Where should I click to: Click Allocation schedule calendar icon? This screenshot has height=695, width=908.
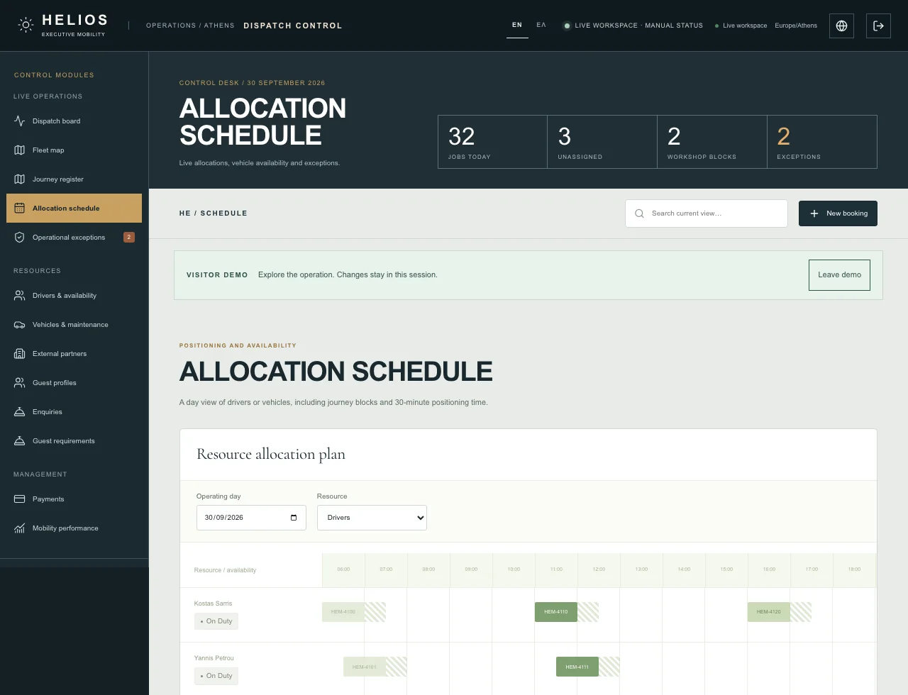pyautogui.click(x=20, y=208)
